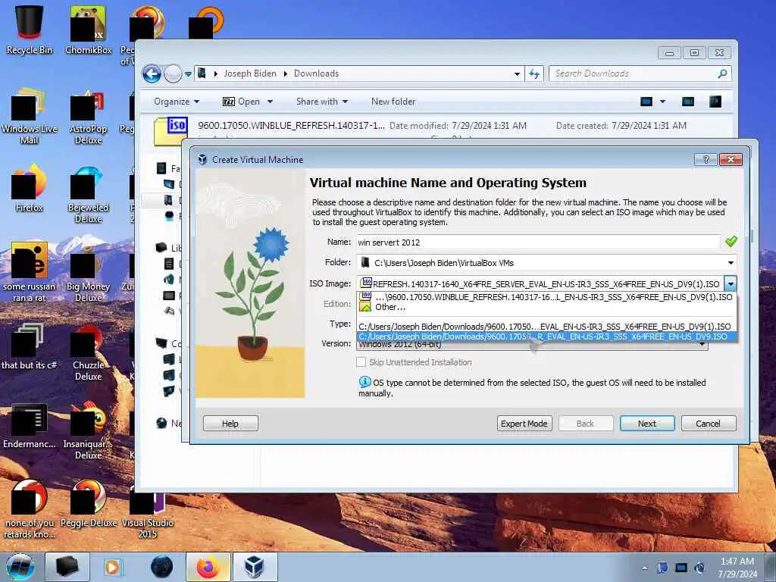
Task: Click the Downloads breadcrumb in address bar
Action: [x=316, y=74]
